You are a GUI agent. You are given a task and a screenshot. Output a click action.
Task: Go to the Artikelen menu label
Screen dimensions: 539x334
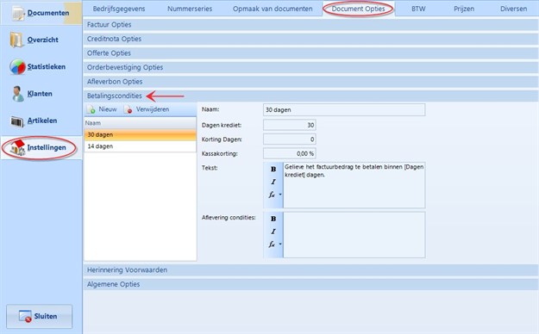point(42,121)
